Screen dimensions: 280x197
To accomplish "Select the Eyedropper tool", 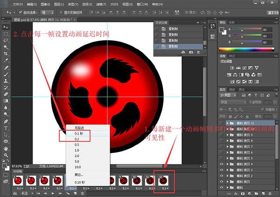I will [x=6, y=60].
